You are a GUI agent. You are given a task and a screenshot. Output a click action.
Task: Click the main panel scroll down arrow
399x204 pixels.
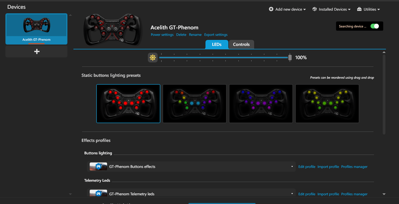[384, 194]
